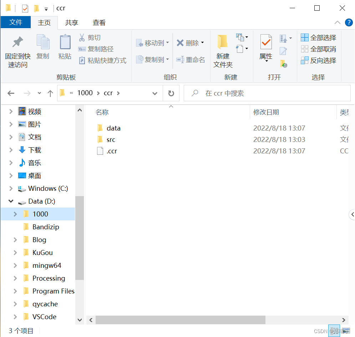This screenshot has height=337, width=355.
Task: Open 属性 (Properties) for selection
Action: tap(266, 50)
